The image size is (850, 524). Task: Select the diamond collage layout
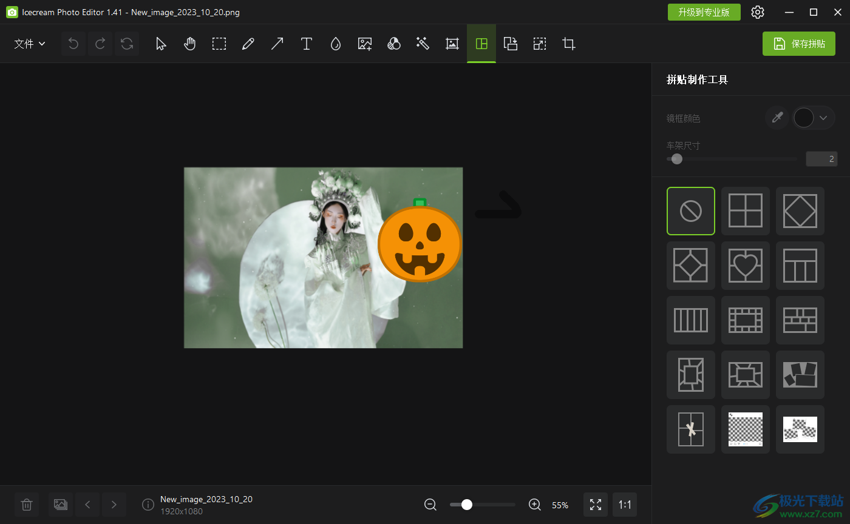click(800, 211)
